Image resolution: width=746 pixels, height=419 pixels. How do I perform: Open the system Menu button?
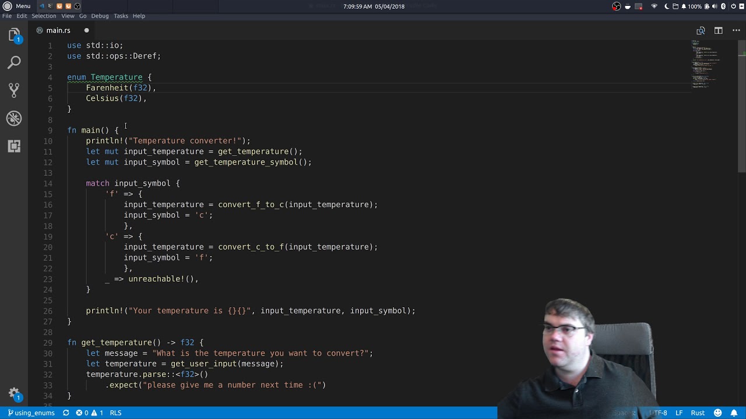tap(16, 6)
